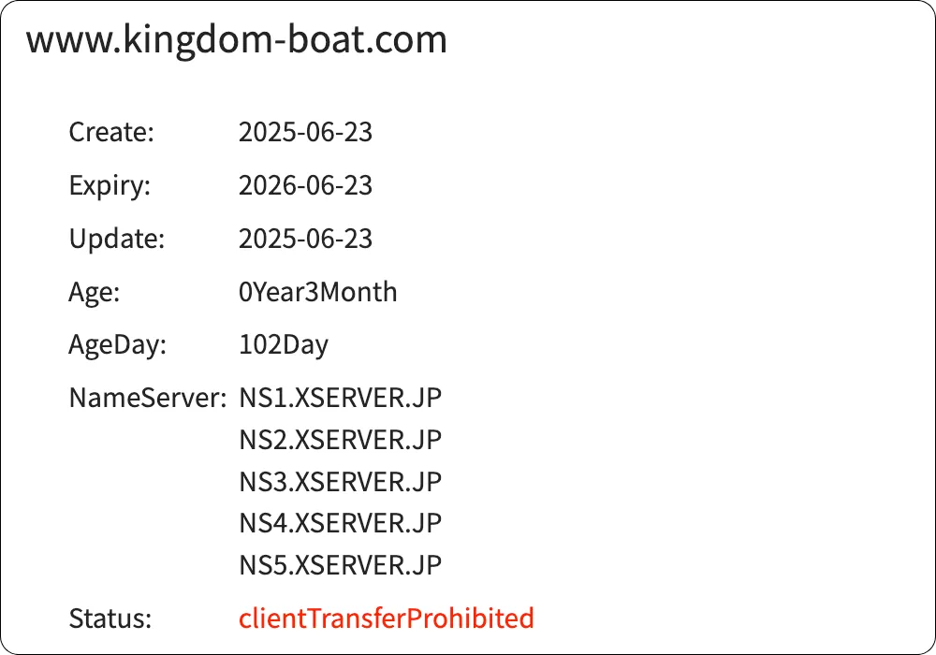This screenshot has width=936, height=655.
Task: Click the 'www' prefix of the domain heading
Action: [x=58, y=40]
